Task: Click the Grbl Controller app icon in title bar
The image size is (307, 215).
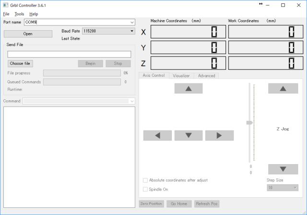Action: point(5,5)
